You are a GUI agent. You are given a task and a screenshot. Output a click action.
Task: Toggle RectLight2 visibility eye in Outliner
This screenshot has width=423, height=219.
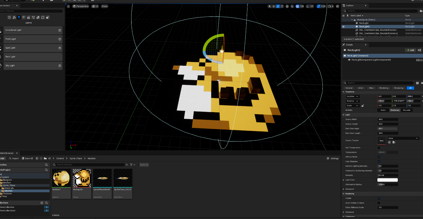(343, 27)
